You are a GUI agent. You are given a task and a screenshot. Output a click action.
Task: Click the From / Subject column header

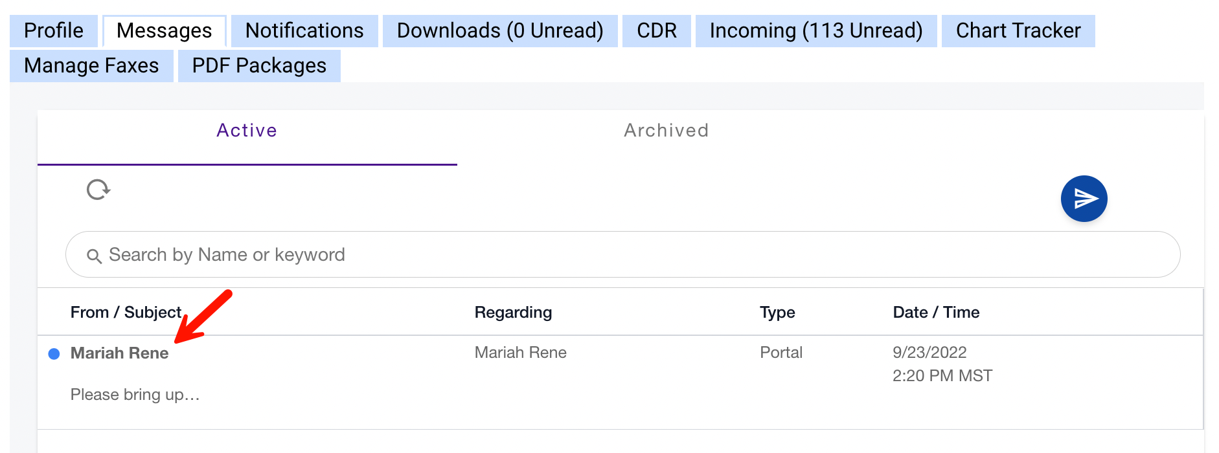click(x=126, y=312)
